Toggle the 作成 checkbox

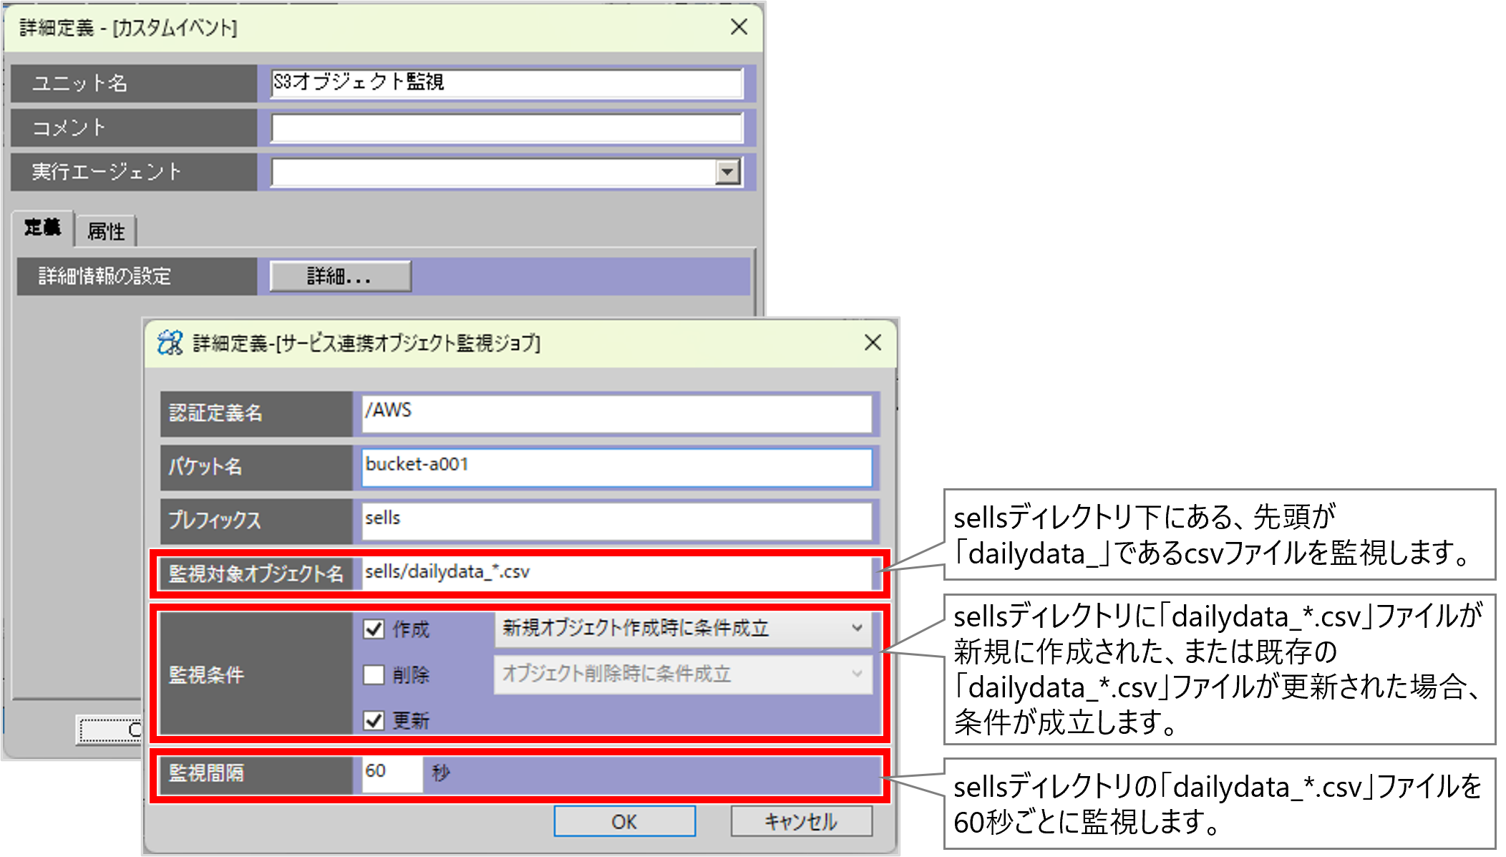[x=374, y=629]
